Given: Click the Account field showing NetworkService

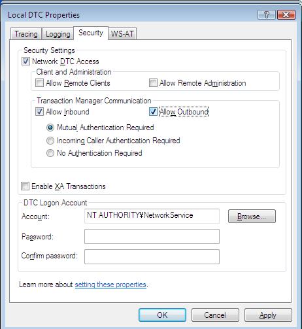Looking at the screenshot, I should pos(152,216).
